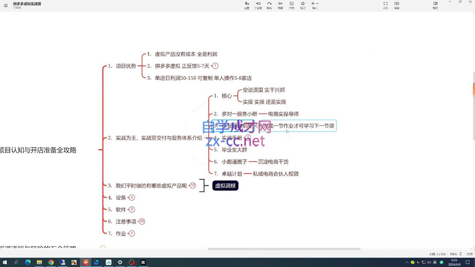
Task: Open the CapCut taskbar icon
Action: click(x=143, y=262)
